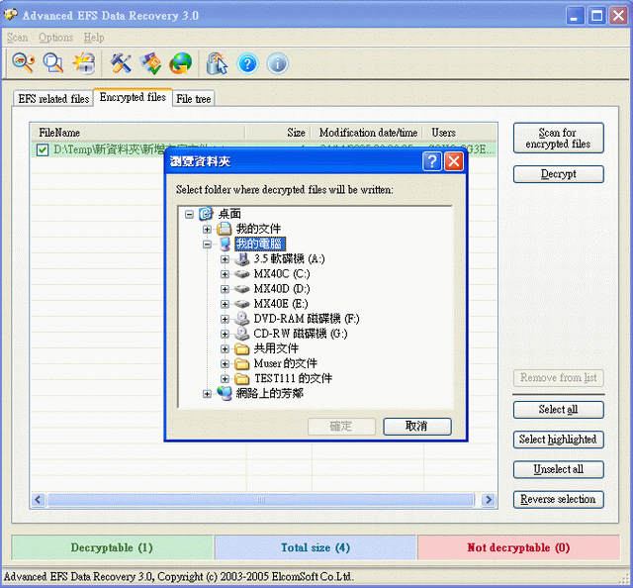Switch to the EFS related files tab

point(53,99)
